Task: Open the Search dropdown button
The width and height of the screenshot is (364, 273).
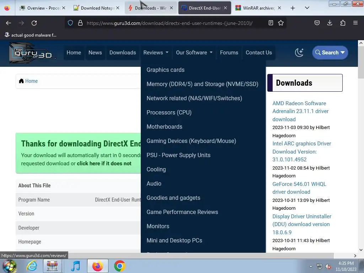Action: click(330, 53)
